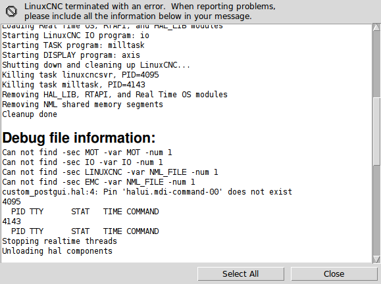Viewport: 381px width, 284px height.
Task: Click 'Can not find -sec EMC -var NML_FILE' line
Action: click(x=99, y=182)
